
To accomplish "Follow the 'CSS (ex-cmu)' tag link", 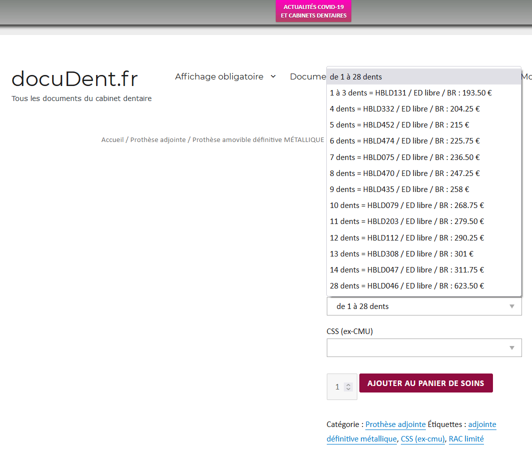I will (x=422, y=439).
